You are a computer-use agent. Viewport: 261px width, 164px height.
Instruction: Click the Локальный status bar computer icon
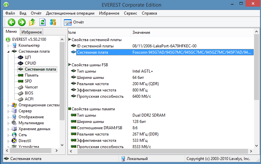click(123, 159)
